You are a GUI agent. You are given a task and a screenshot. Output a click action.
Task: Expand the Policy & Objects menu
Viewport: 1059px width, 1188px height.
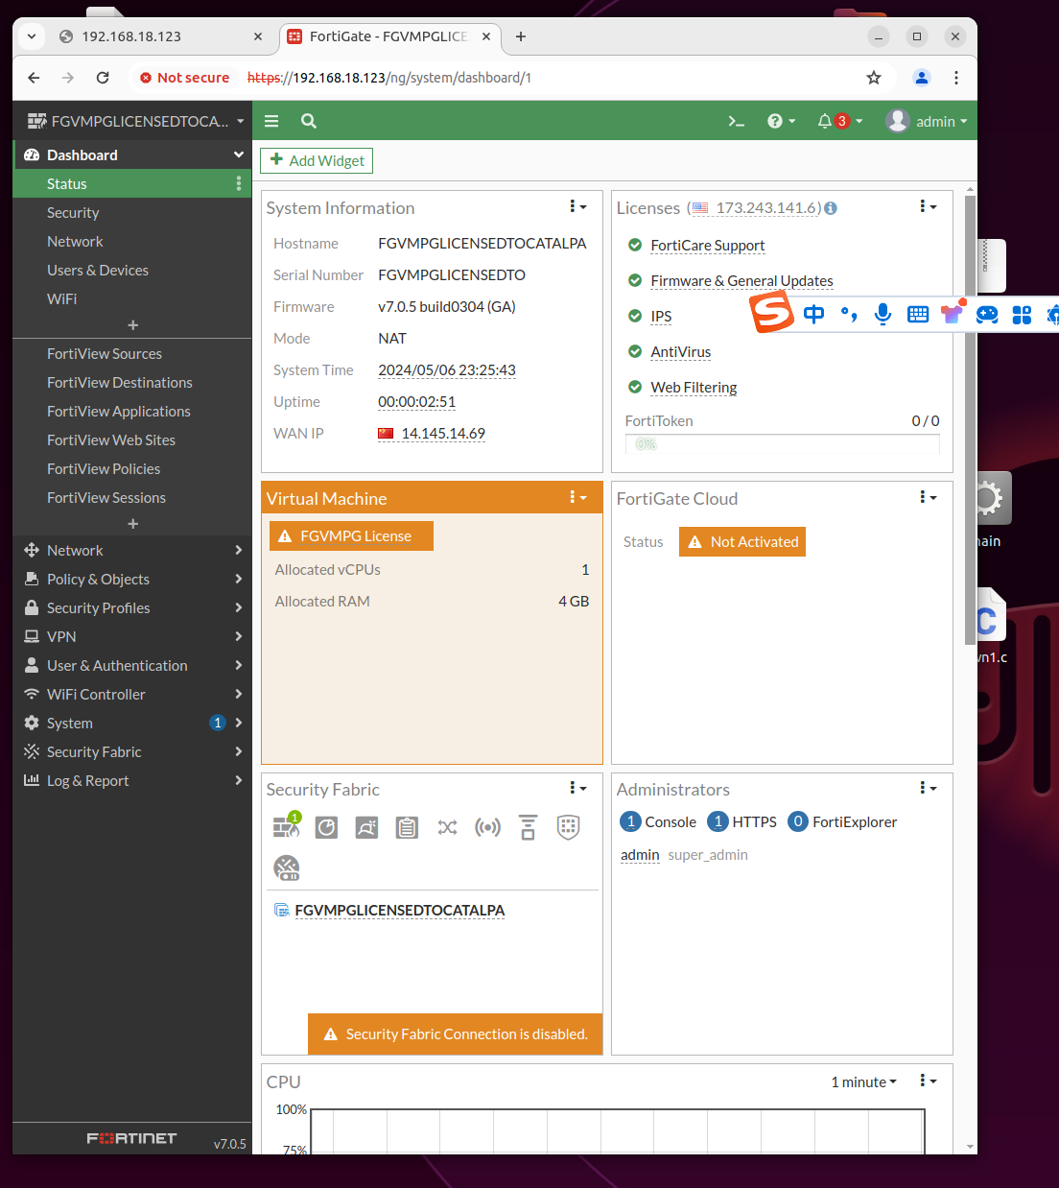click(132, 579)
